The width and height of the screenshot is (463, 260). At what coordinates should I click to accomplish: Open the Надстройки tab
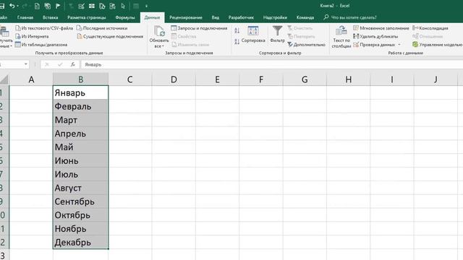tap(275, 17)
